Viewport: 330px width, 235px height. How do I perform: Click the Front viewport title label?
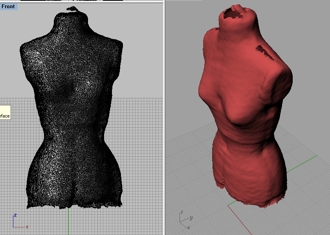point(8,7)
